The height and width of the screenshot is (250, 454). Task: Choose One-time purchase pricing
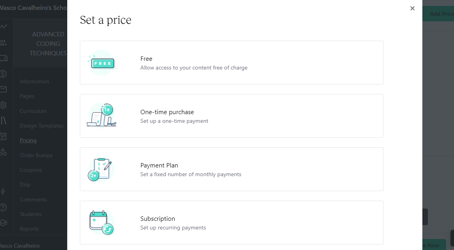click(x=232, y=116)
